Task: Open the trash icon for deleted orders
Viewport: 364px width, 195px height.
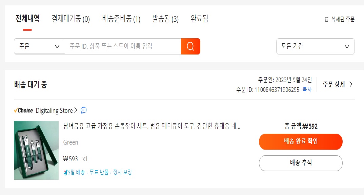Action: [x=326, y=19]
